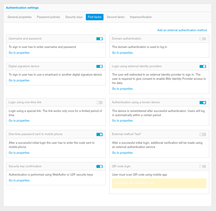Image resolution: width=216 pixels, height=211 pixels.
Task: Toggle One-time password sent to mobile phone
Action: pyautogui.click(x=99, y=134)
